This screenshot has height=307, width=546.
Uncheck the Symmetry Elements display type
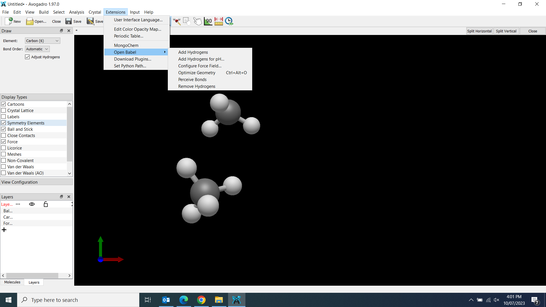[3, 123]
